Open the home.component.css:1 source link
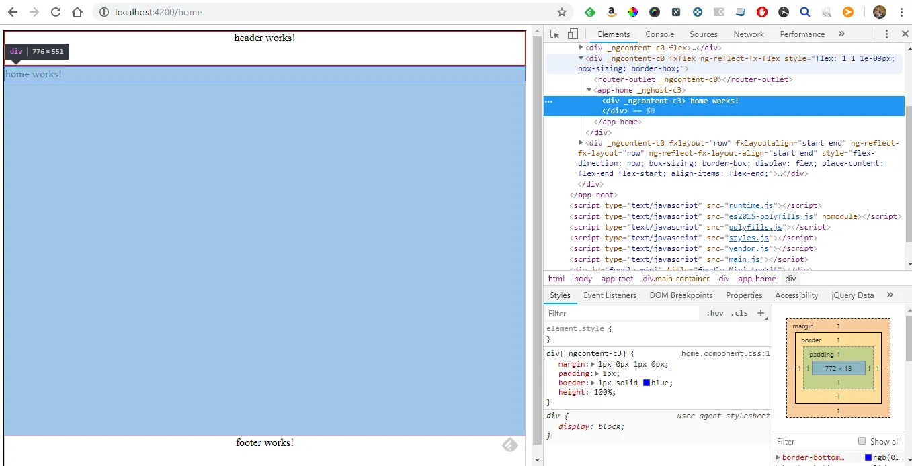912x466 pixels. point(726,353)
